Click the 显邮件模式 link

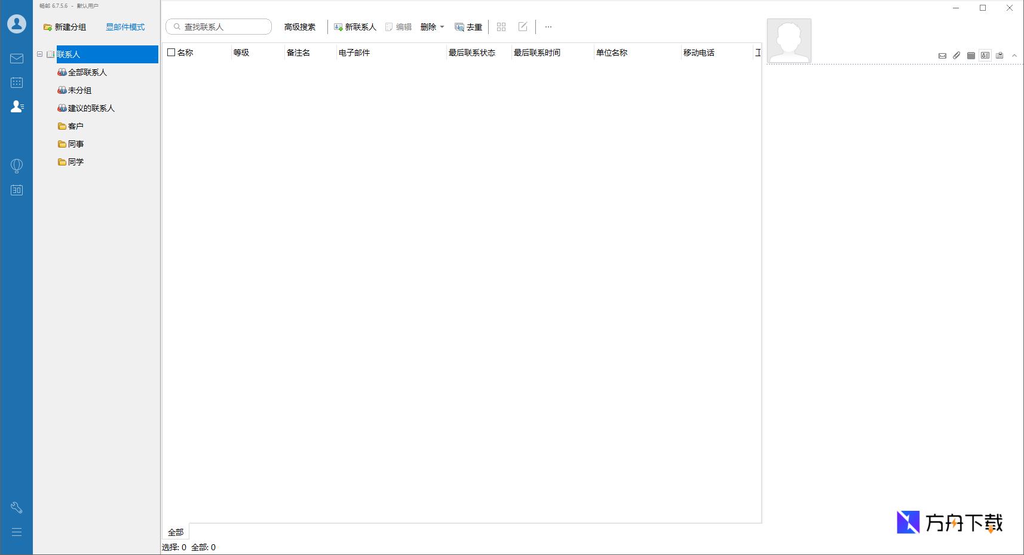[x=125, y=27]
